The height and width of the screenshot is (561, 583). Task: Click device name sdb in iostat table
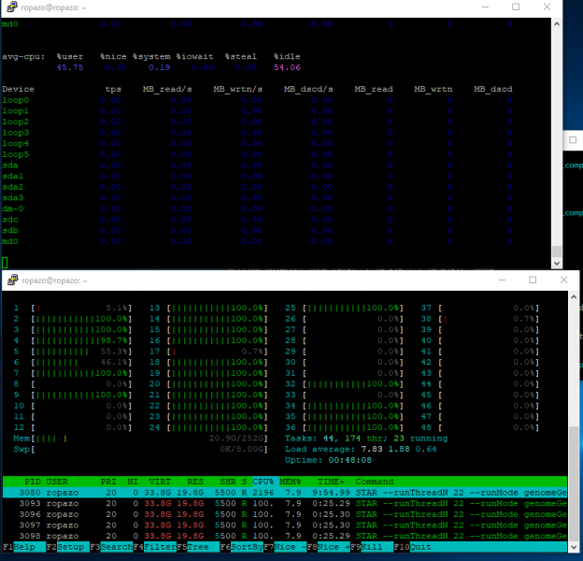point(10,230)
